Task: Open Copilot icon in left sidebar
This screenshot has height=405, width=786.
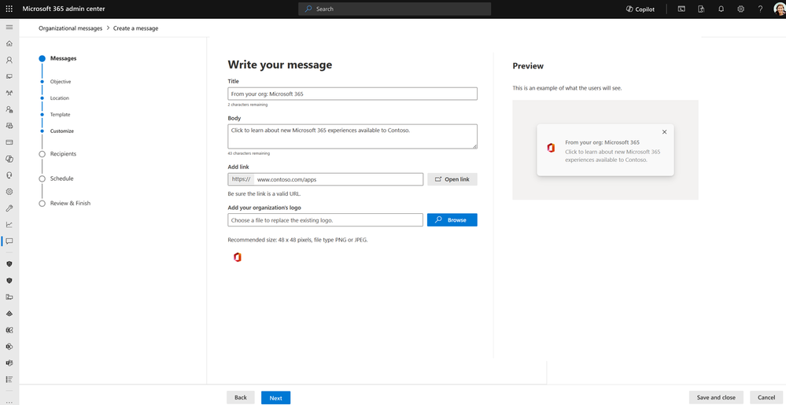Action: [x=9, y=159]
